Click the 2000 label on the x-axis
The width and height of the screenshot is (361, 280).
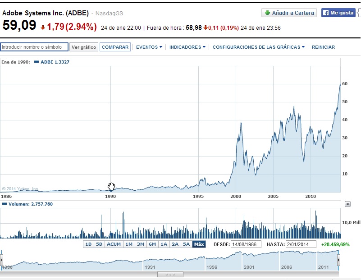(236, 197)
